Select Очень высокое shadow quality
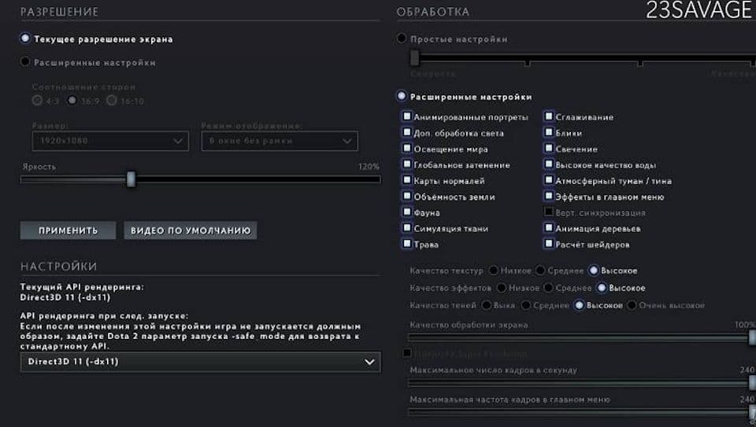The height and width of the screenshot is (427, 756). click(x=632, y=305)
